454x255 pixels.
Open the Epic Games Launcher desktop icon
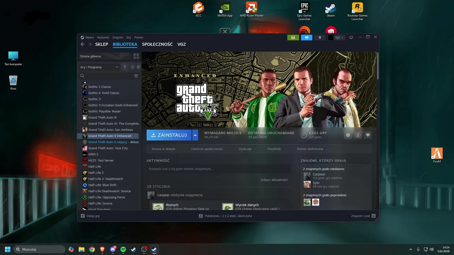click(x=304, y=11)
